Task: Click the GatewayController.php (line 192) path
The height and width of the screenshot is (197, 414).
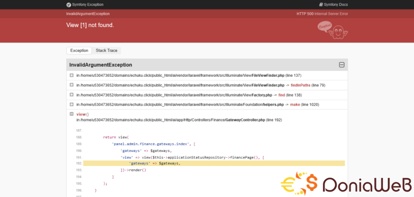Action: [179, 120]
